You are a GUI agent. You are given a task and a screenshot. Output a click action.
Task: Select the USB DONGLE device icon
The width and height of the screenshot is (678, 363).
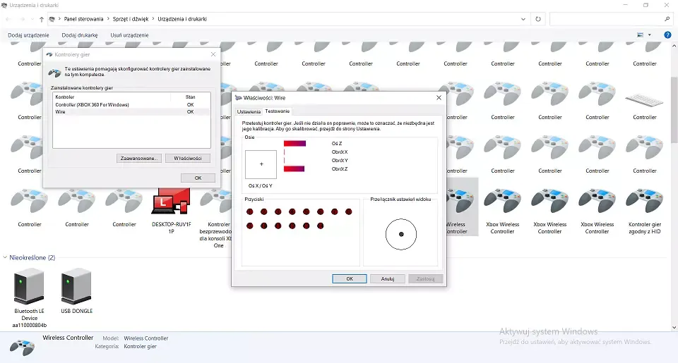77,288
